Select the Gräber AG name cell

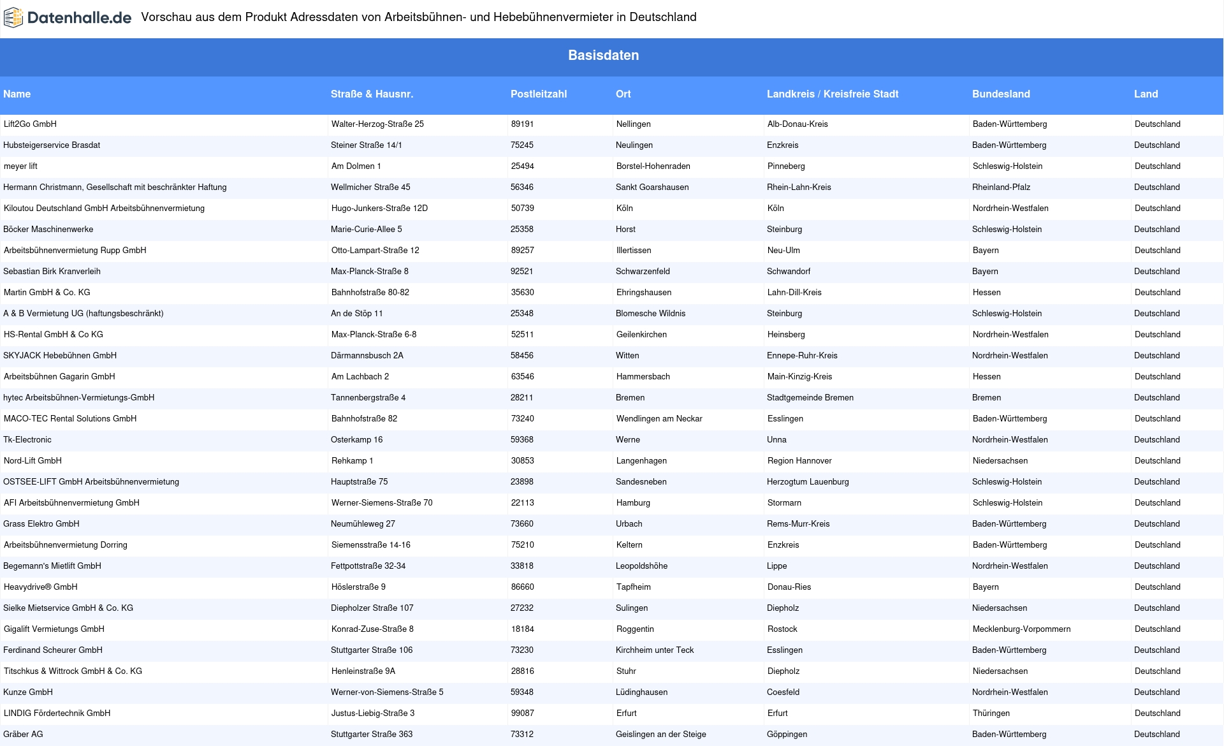tap(23, 735)
